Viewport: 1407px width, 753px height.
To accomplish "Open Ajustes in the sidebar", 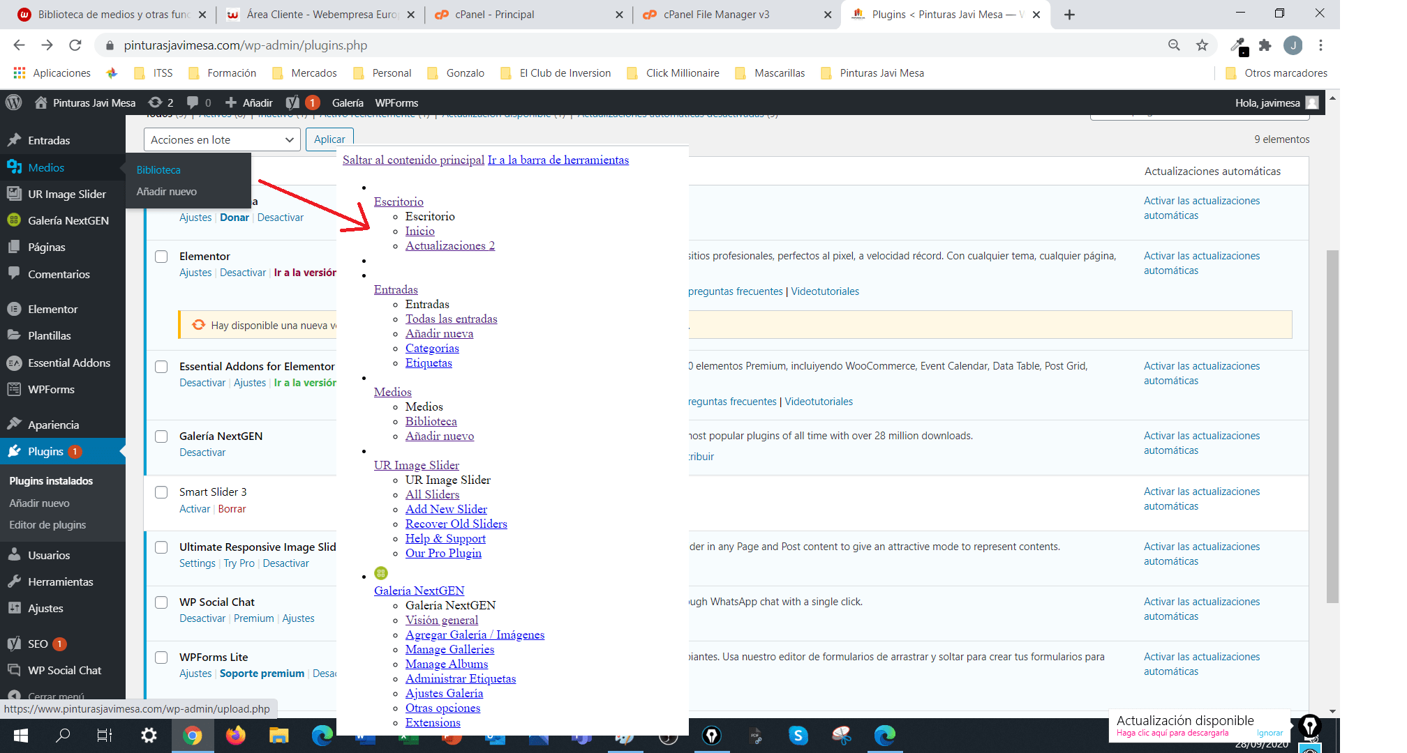I will coord(45,608).
